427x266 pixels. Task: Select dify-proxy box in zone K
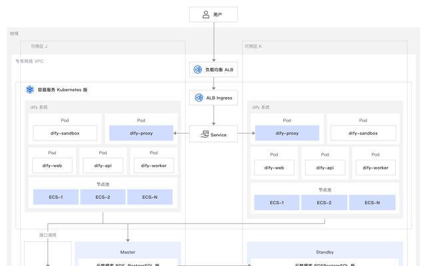[287, 133]
